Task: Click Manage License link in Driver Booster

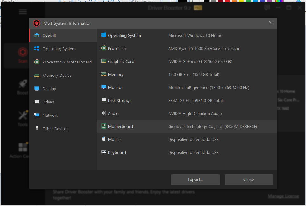Action: [x=283, y=196]
